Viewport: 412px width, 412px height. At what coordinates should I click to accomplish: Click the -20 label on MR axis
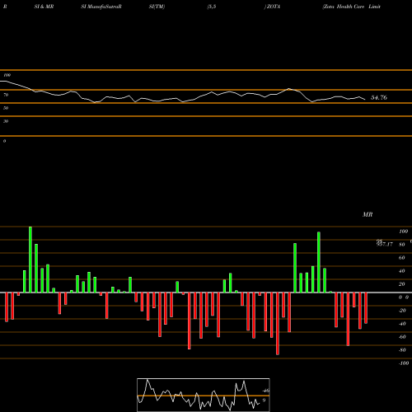pos(402,311)
